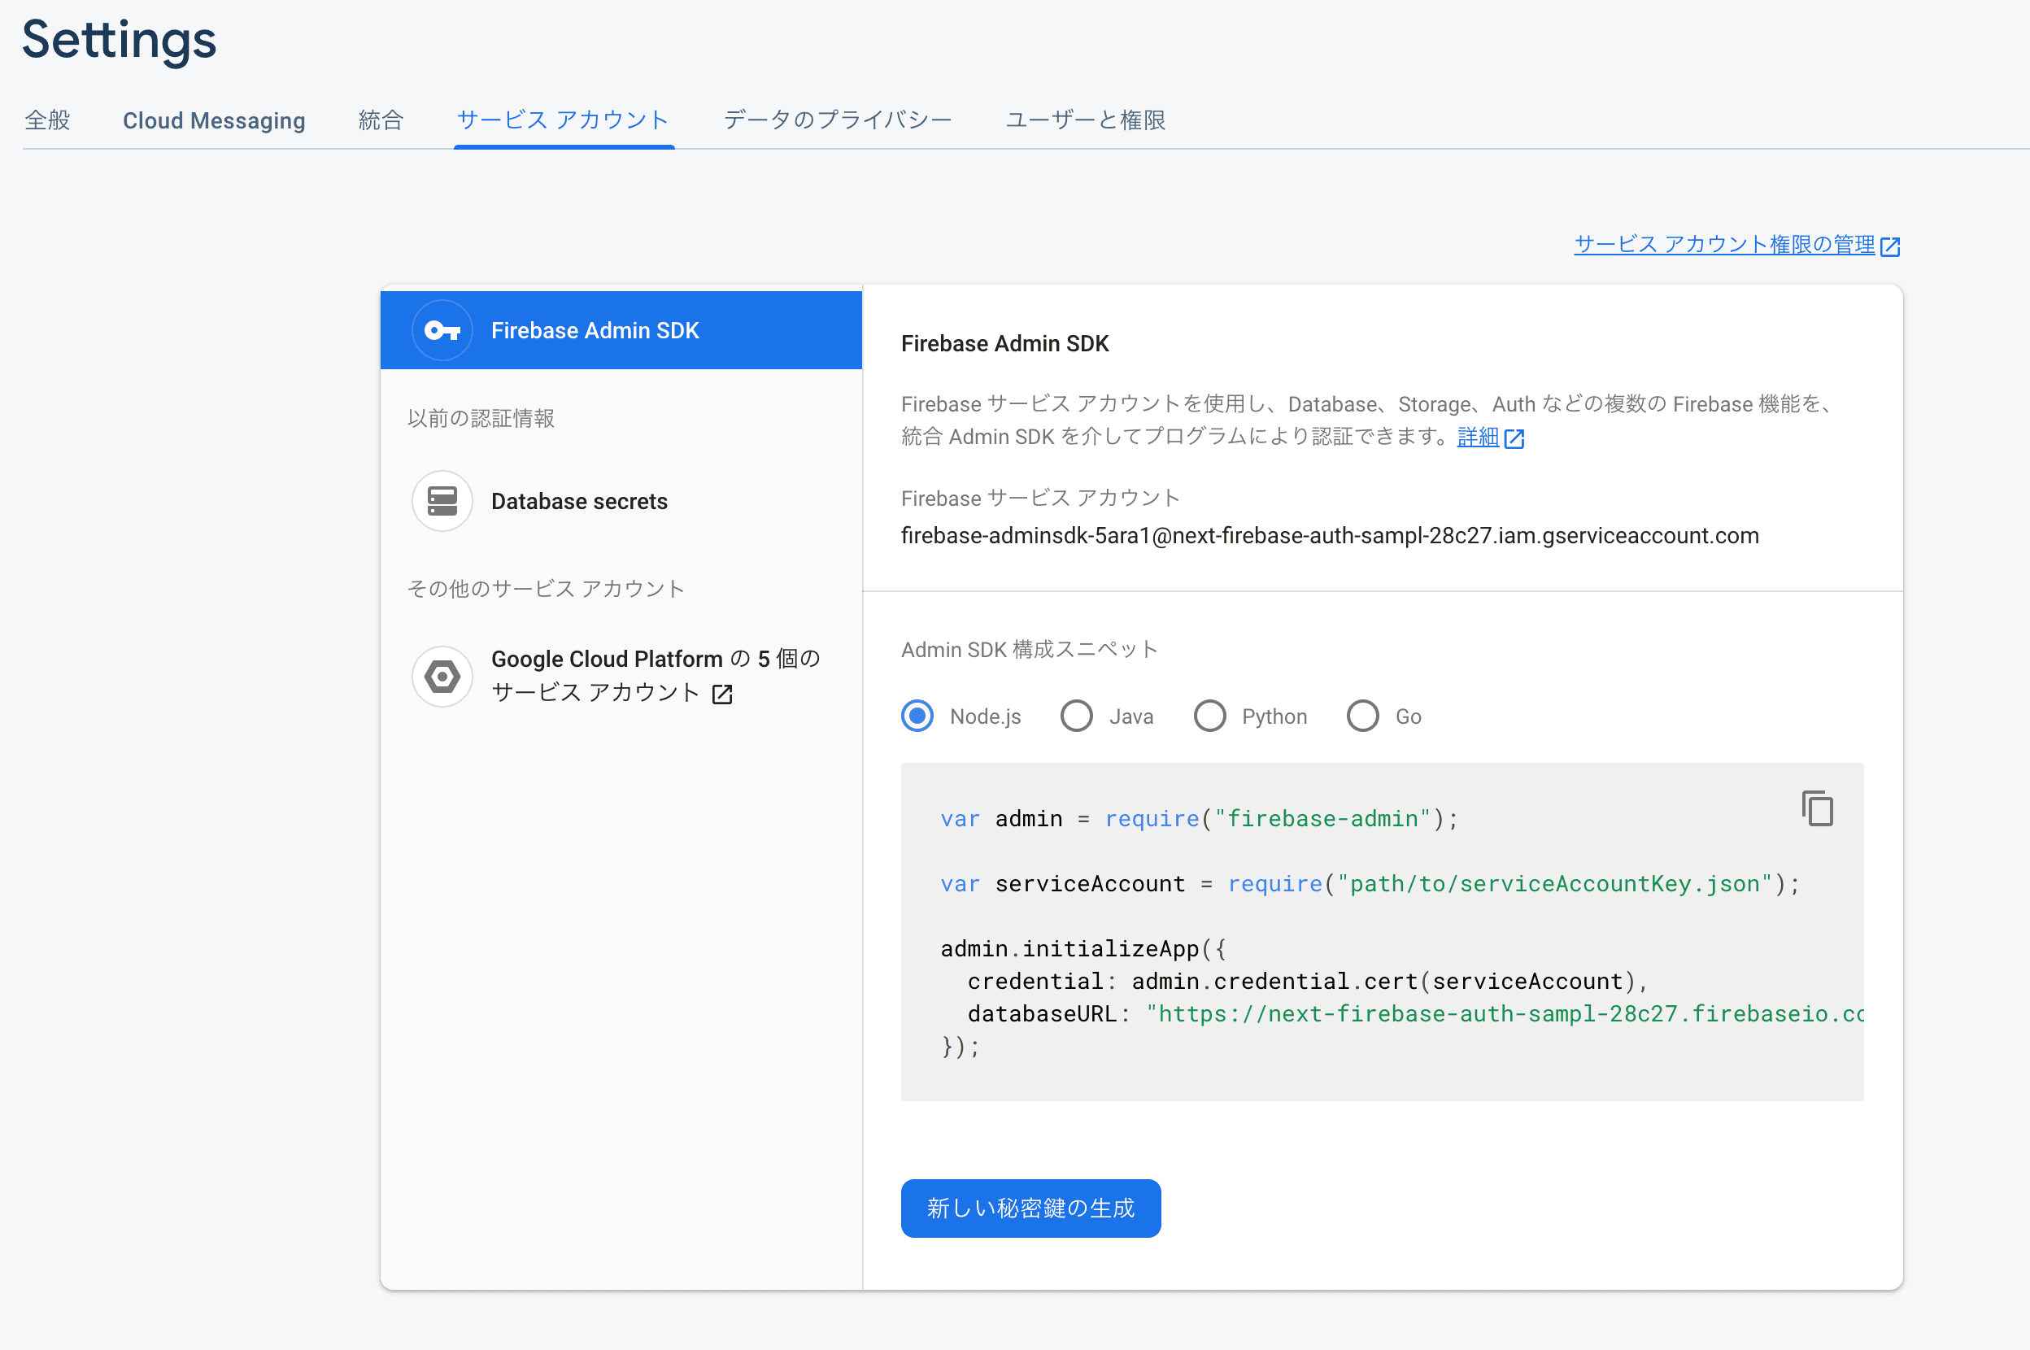Open the データのプライバシー tab
The width and height of the screenshot is (2030, 1350).
tap(836, 120)
